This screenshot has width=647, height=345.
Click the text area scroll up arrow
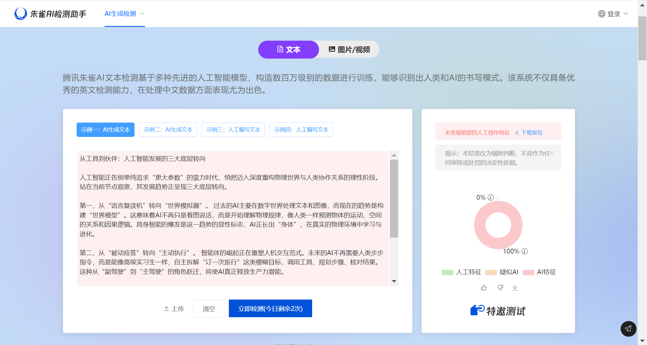(x=394, y=155)
